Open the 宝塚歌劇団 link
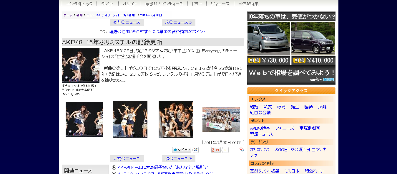The image size is (397, 174). point(310,128)
